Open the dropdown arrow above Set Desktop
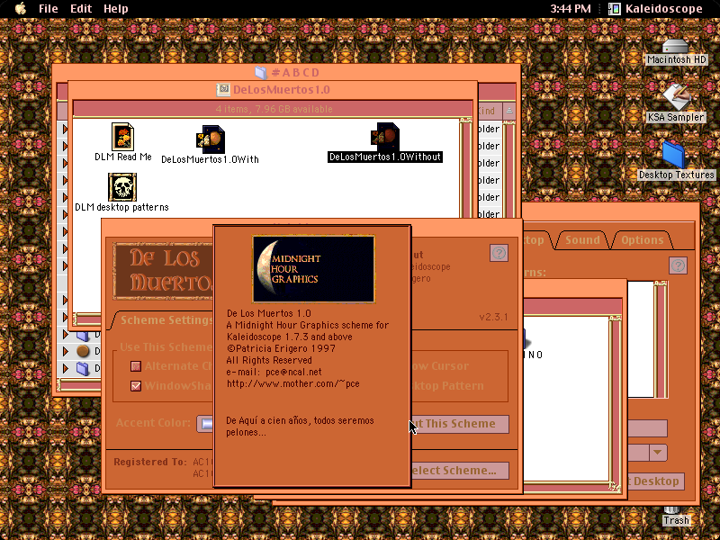Image resolution: width=720 pixels, height=540 pixels. click(658, 453)
